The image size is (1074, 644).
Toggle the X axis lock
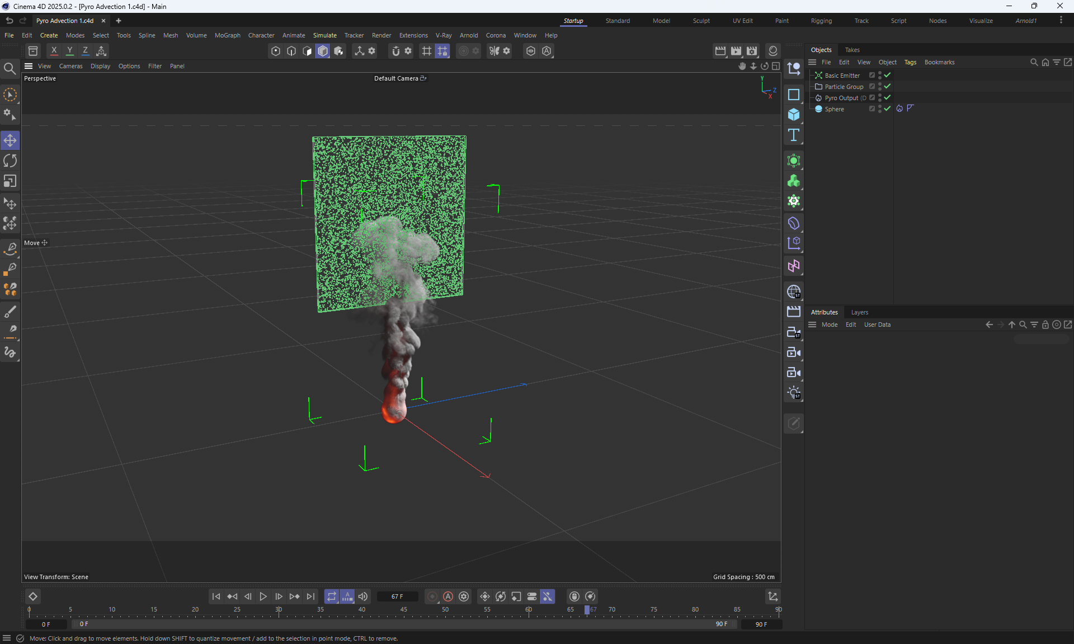(x=54, y=51)
